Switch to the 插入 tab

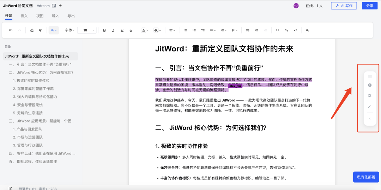pos(24,16)
